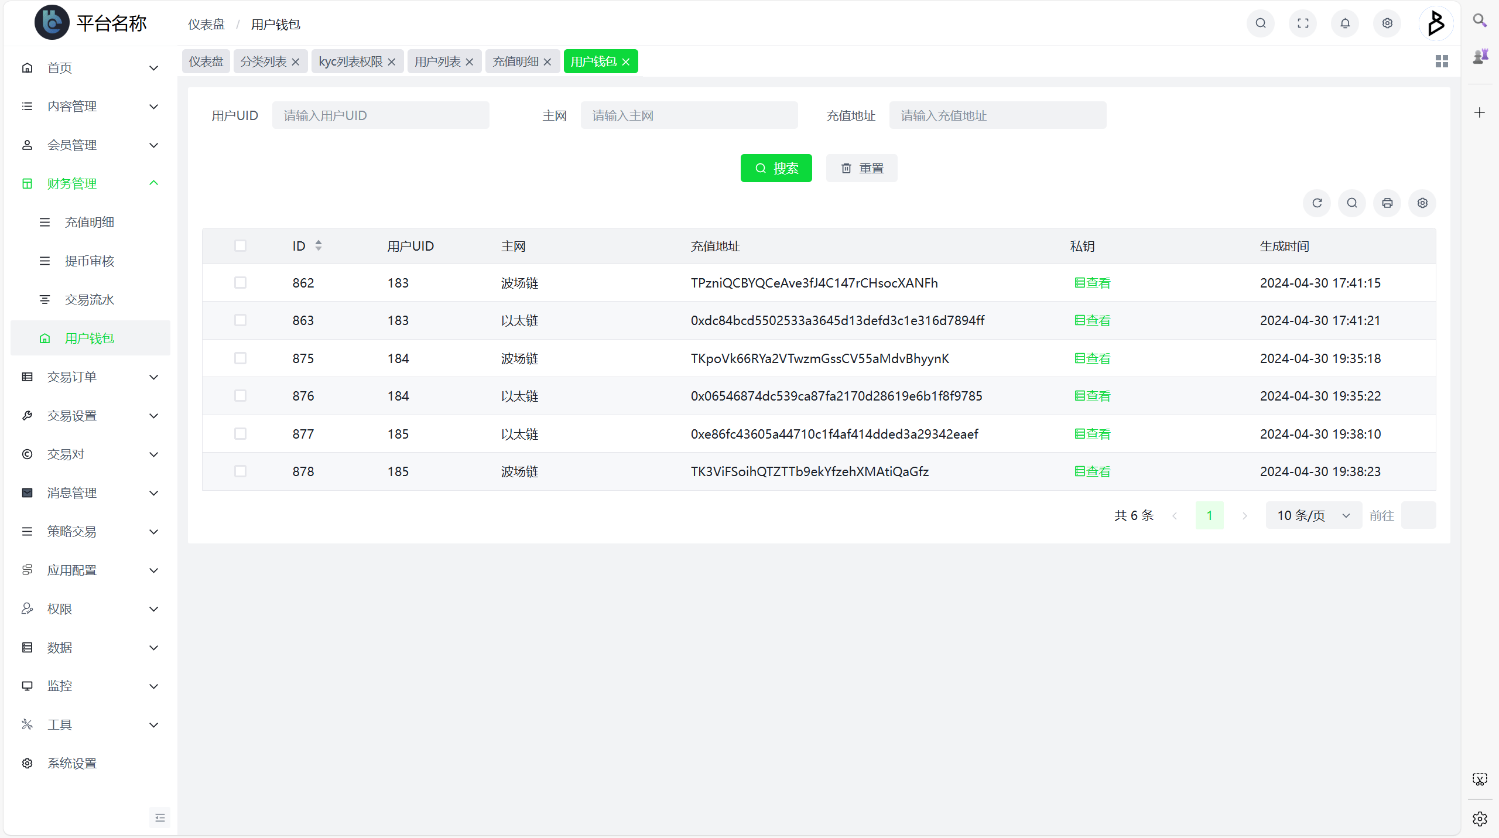Screen dimensions: 1499x838
Task: Open the 10 条/页 page size dropdown
Action: tap(1313, 515)
